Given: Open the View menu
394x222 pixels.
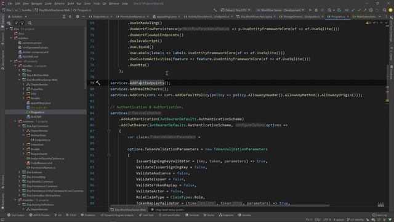Looking at the screenshot, I should pos(26,4).
